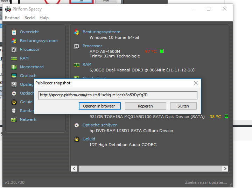
Task: Open the Moederbord sidebar entry
Action: (32, 67)
